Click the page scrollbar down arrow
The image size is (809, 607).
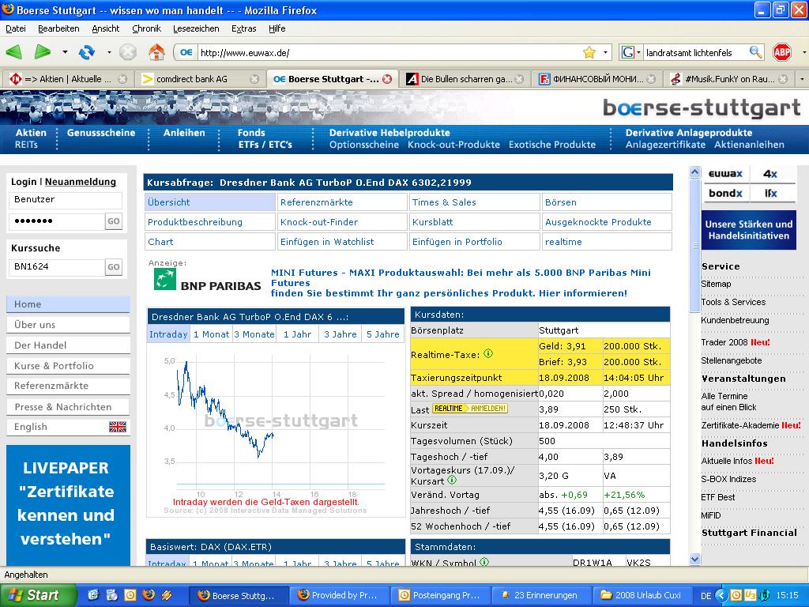694,559
